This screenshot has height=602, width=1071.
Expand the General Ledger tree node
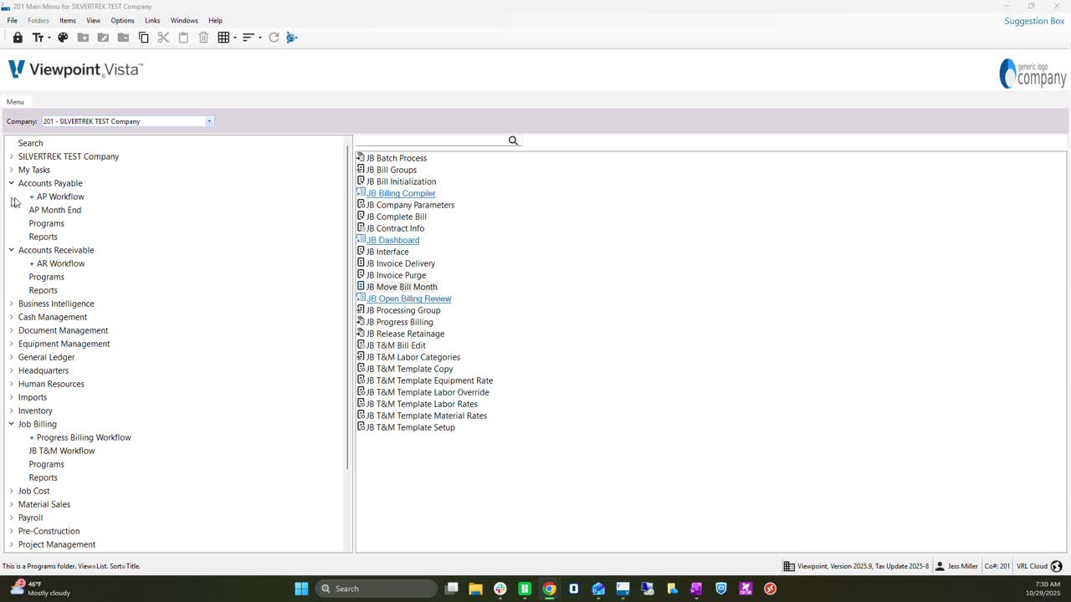(x=12, y=357)
